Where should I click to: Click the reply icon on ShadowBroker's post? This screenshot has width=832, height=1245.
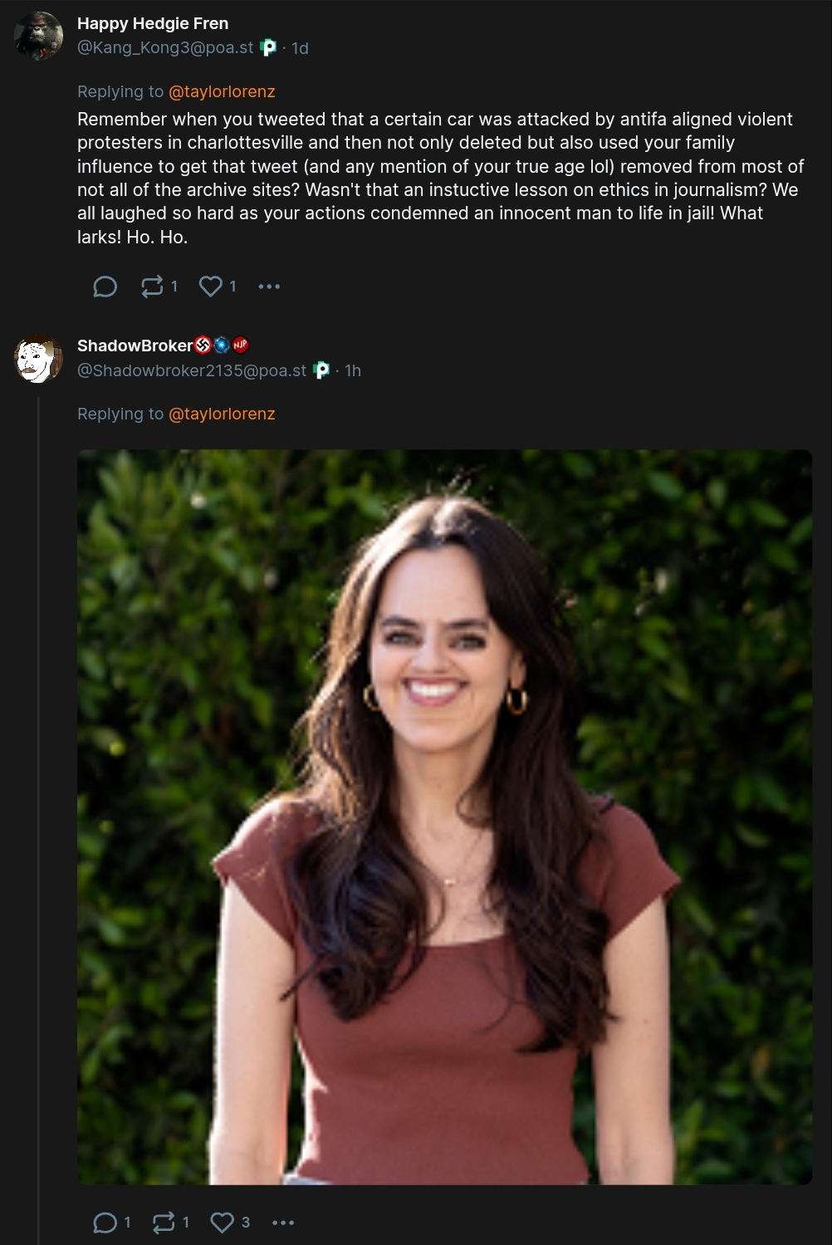click(105, 1223)
